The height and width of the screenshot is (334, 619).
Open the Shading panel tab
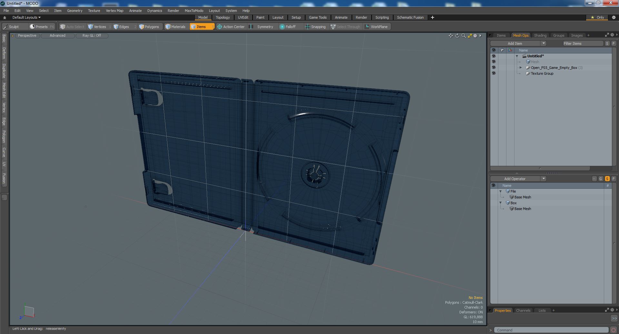tap(540, 35)
